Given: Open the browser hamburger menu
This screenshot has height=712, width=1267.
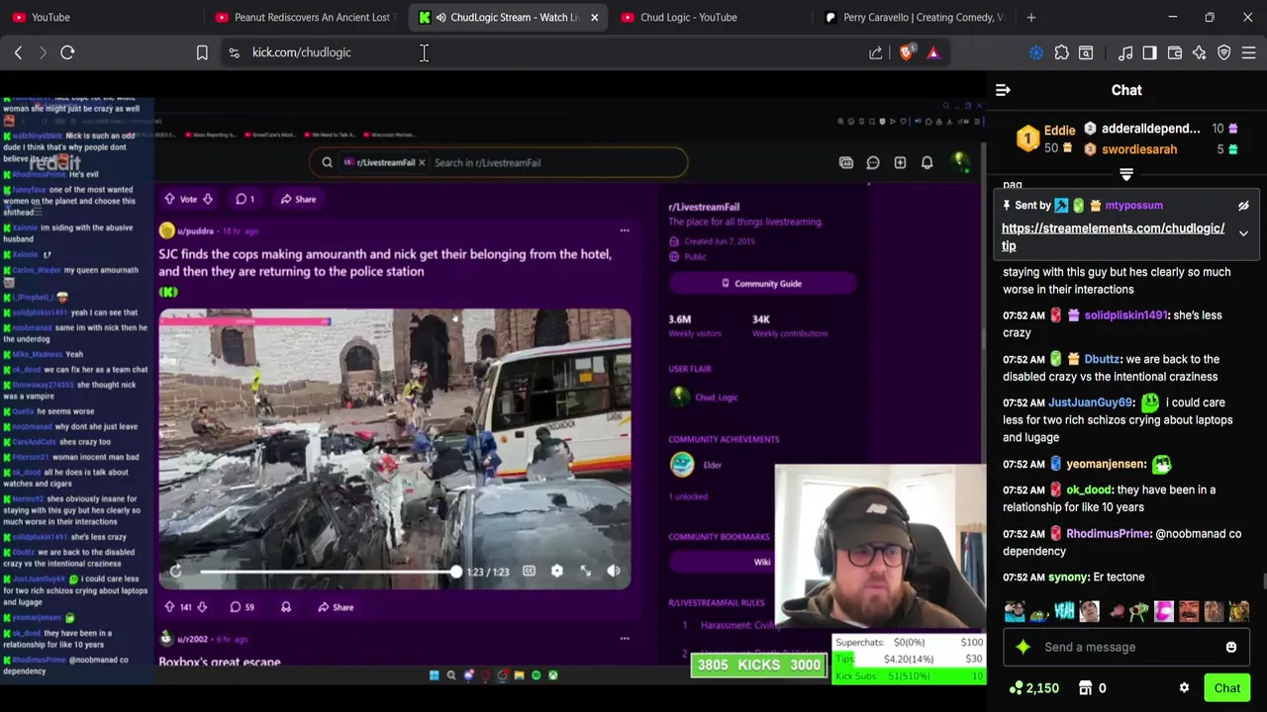Looking at the screenshot, I should 1249,52.
